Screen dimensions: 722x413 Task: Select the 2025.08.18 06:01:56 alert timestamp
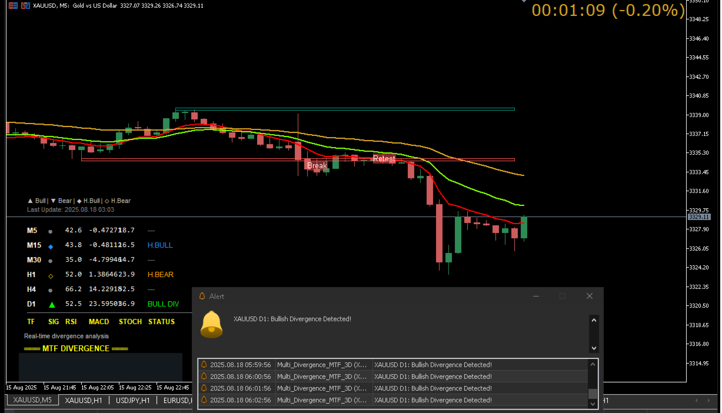point(240,388)
